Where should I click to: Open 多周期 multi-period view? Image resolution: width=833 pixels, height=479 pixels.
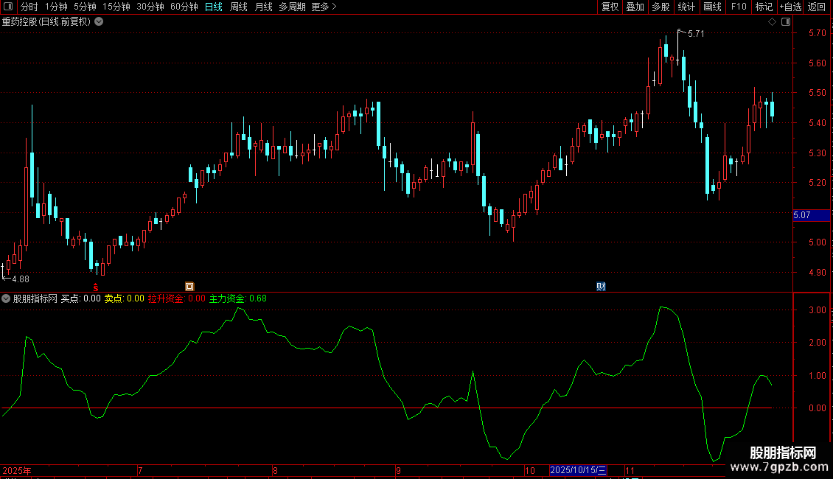[292, 7]
